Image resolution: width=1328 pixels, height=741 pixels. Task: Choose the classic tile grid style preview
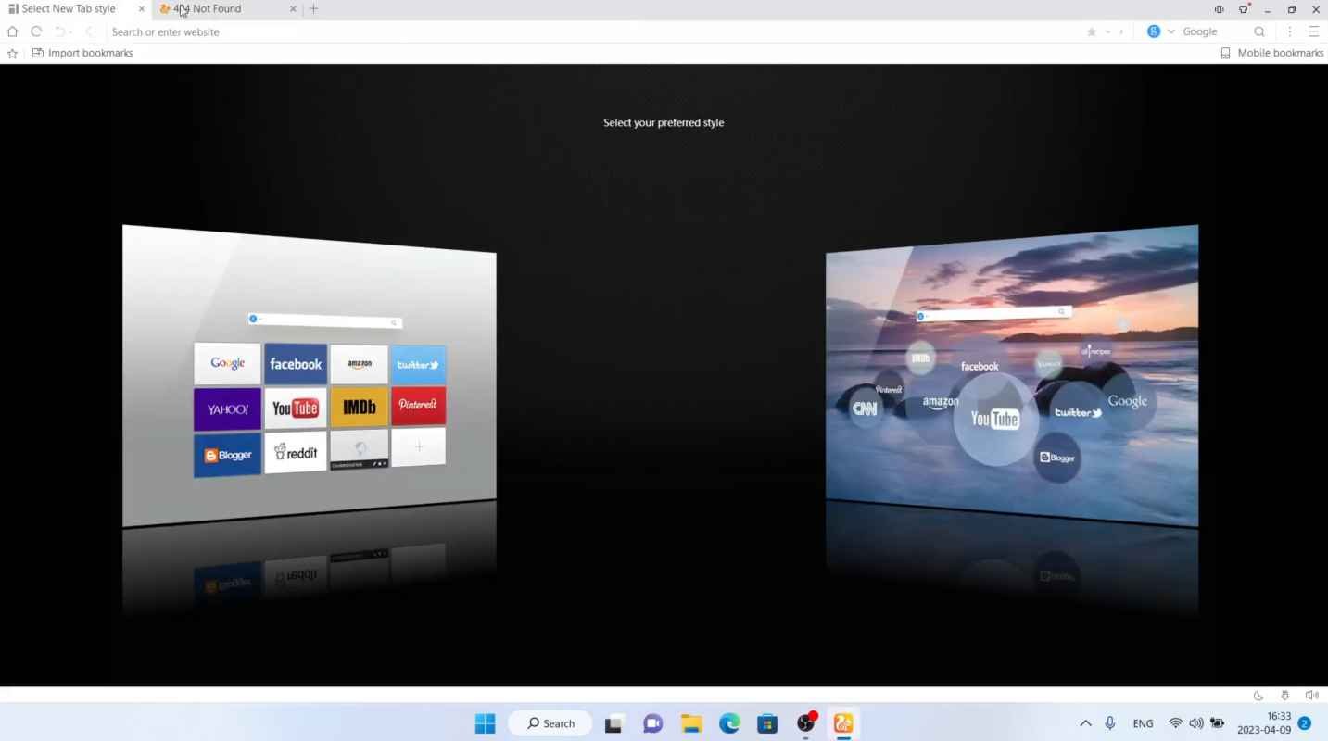tap(310, 375)
